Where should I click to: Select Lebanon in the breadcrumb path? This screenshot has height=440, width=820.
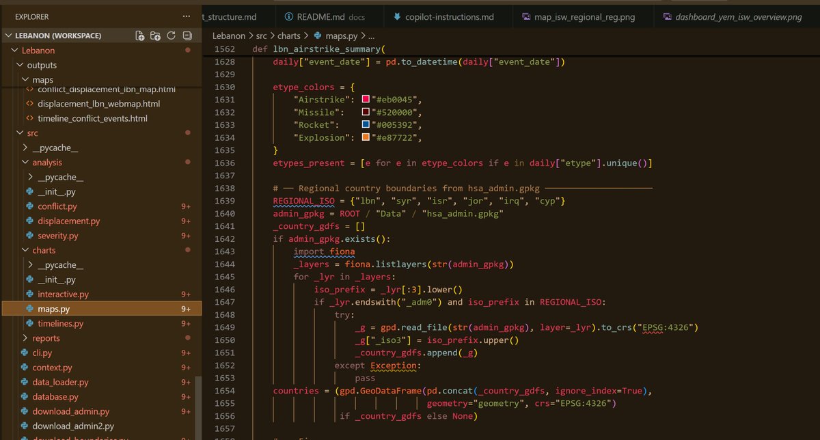point(229,36)
